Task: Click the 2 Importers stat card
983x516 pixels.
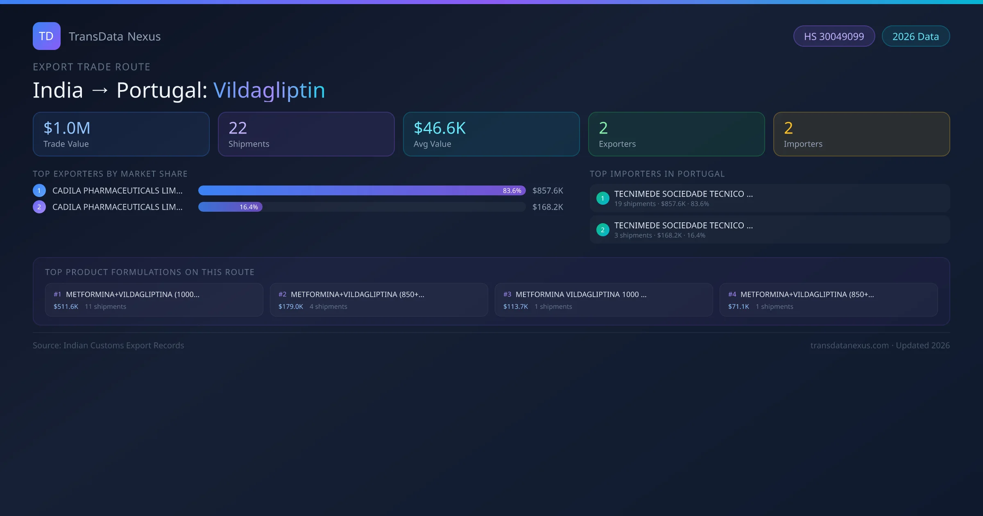Action: tap(861, 134)
